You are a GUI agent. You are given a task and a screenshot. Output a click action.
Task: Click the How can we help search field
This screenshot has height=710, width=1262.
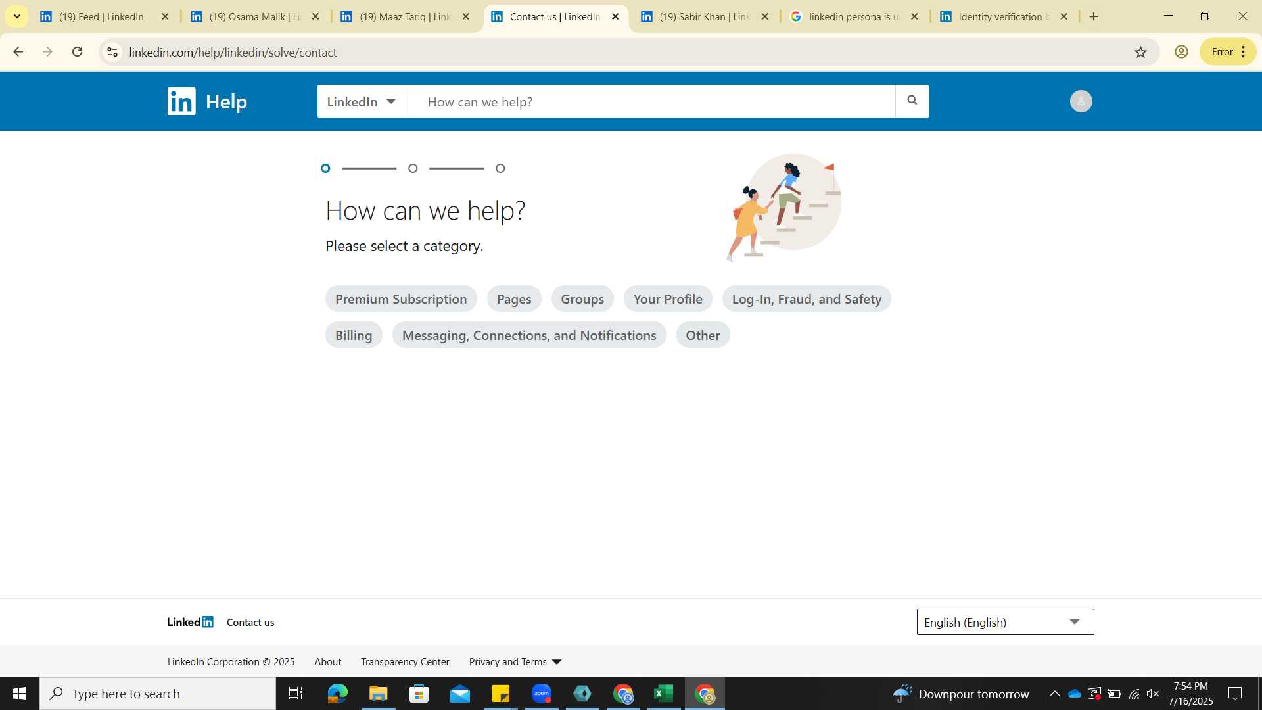pyautogui.click(x=652, y=101)
